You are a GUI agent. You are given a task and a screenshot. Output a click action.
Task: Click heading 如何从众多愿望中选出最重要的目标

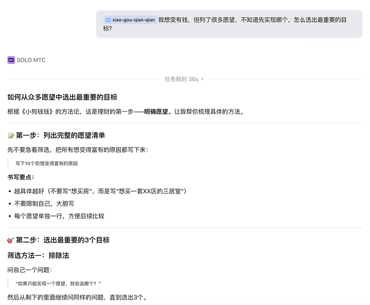point(62,97)
